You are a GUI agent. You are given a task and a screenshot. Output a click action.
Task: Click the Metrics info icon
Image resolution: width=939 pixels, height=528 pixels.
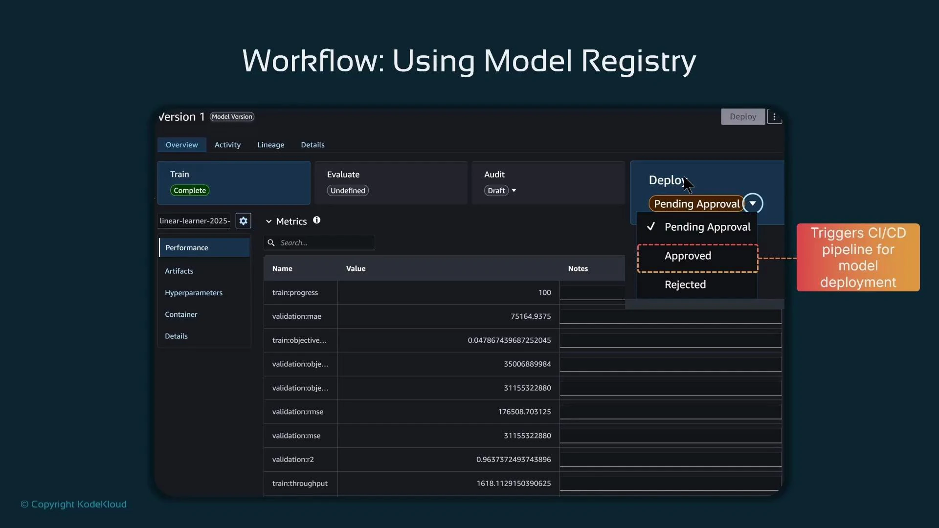316,220
